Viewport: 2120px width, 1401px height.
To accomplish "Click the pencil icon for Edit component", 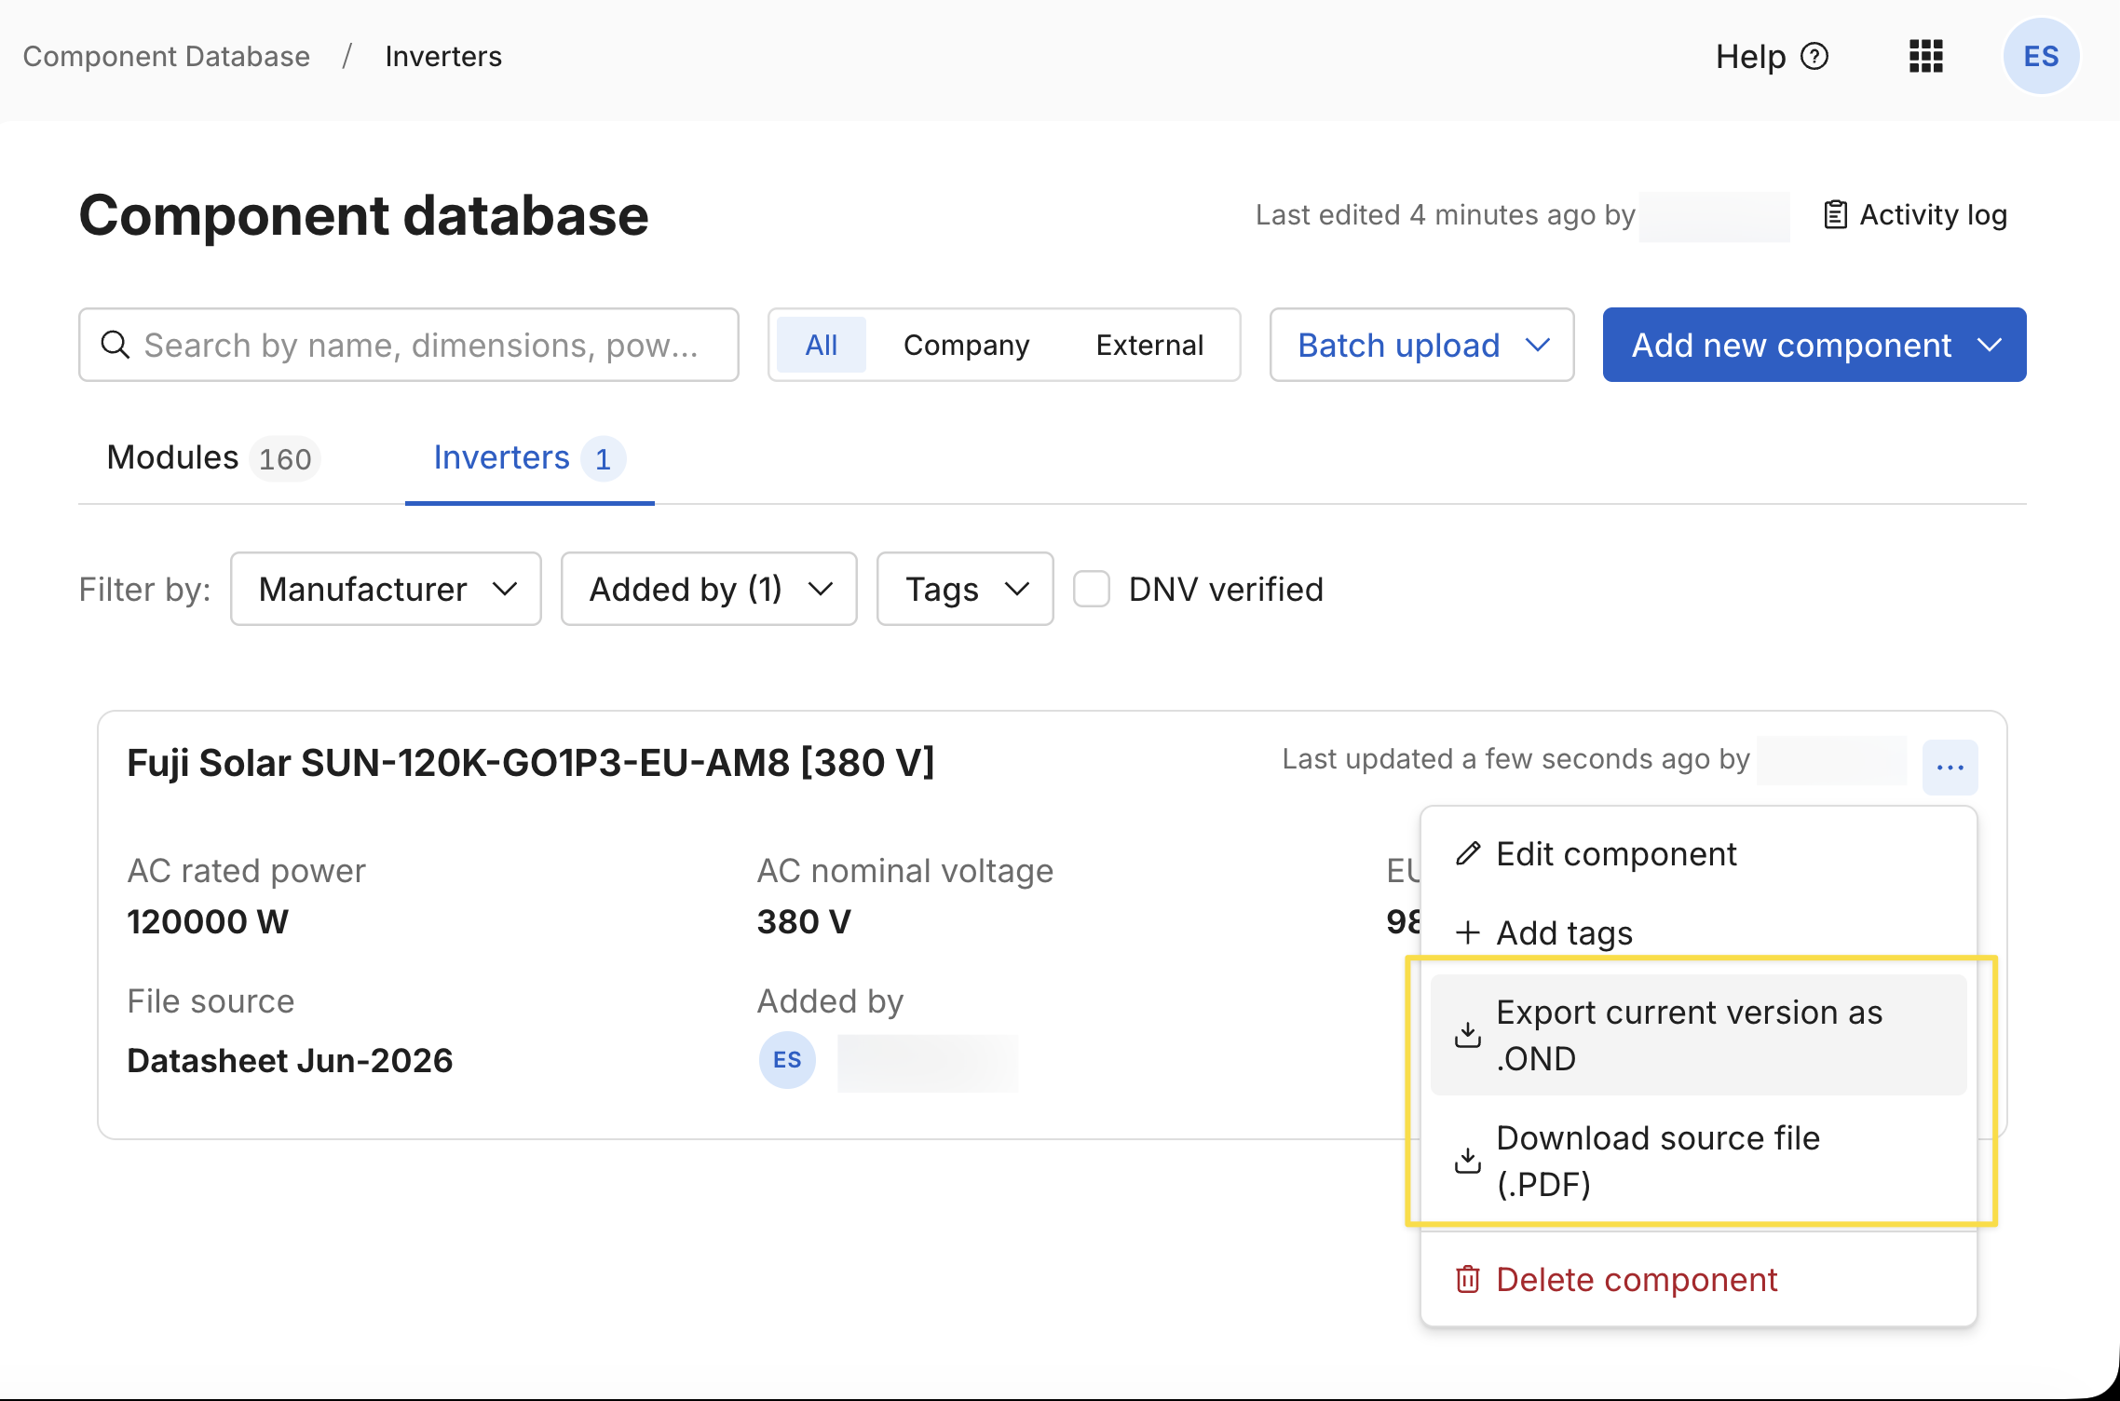I will pos(1468,853).
